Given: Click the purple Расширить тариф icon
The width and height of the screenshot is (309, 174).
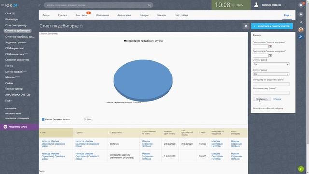Looking at the screenshot, I should click(x=5, y=127).
